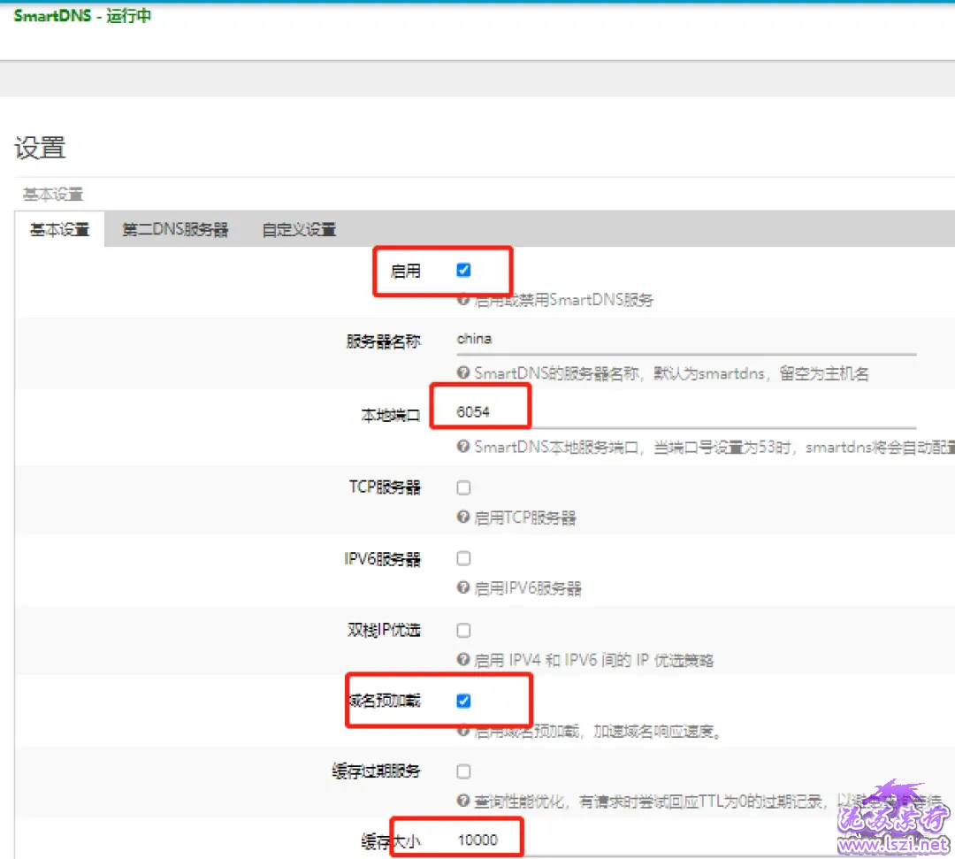Switch to the 基本设置 tab
955x859 pixels.
pos(60,230)
